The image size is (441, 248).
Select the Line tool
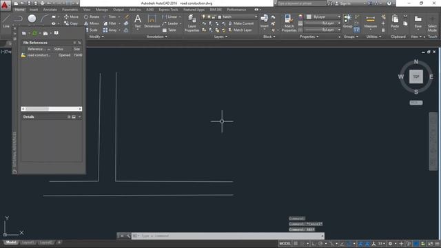[6, 21]
